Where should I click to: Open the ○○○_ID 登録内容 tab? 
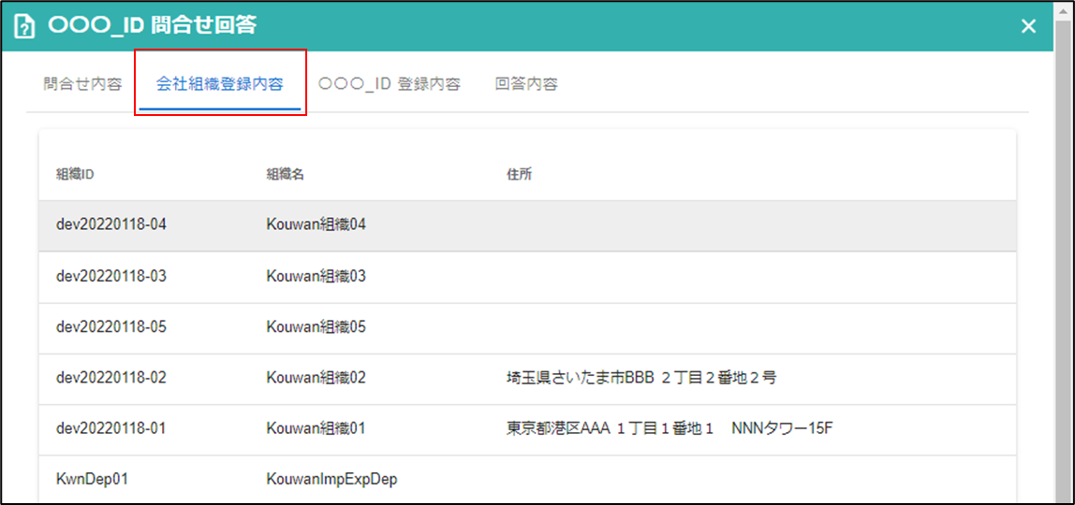click(x=389, y=84)
